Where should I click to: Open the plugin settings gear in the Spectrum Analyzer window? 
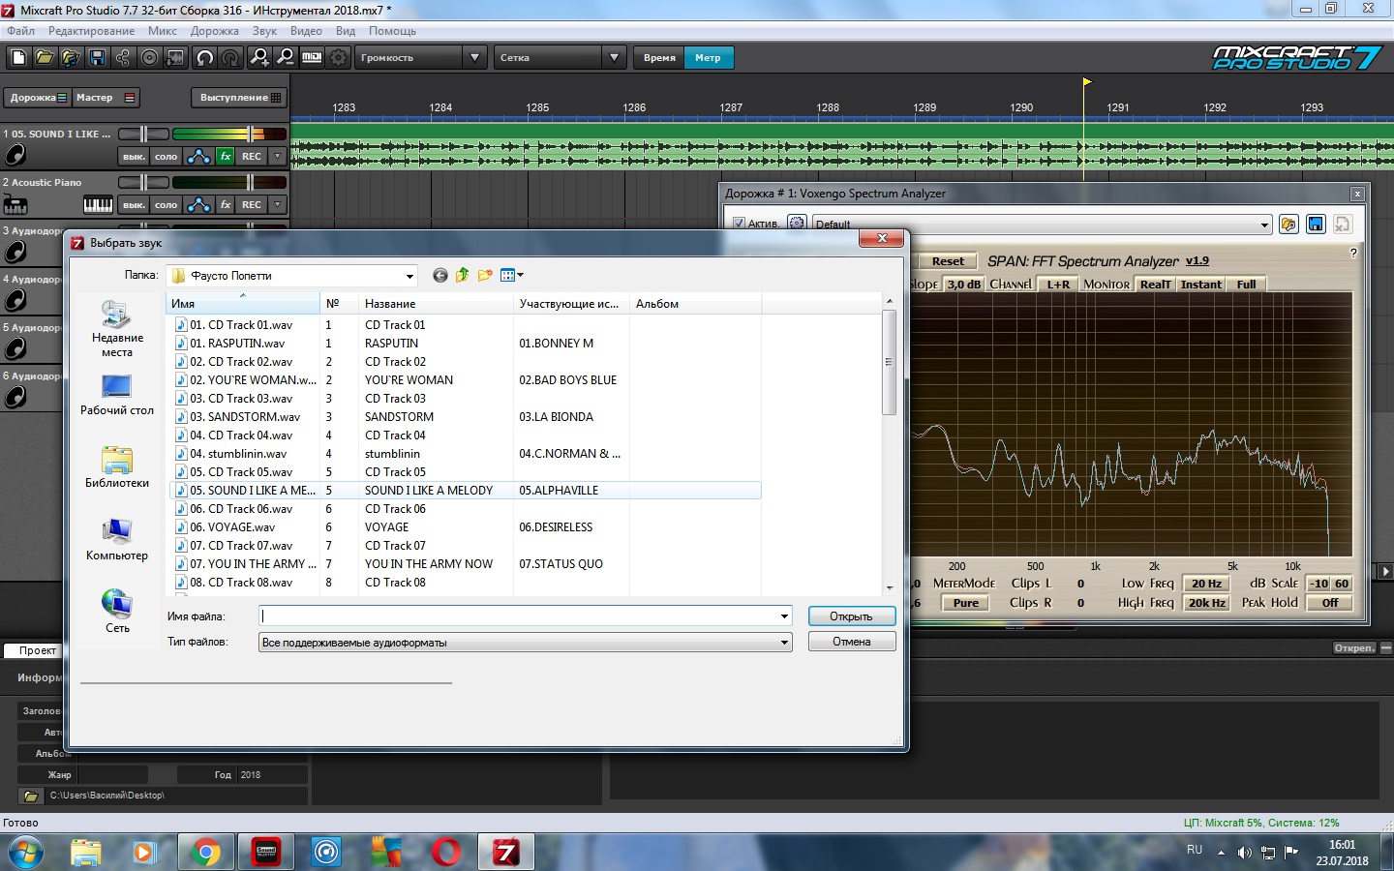797,224
